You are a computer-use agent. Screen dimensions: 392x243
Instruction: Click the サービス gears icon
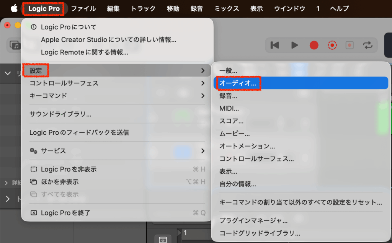tap(34, 151)
